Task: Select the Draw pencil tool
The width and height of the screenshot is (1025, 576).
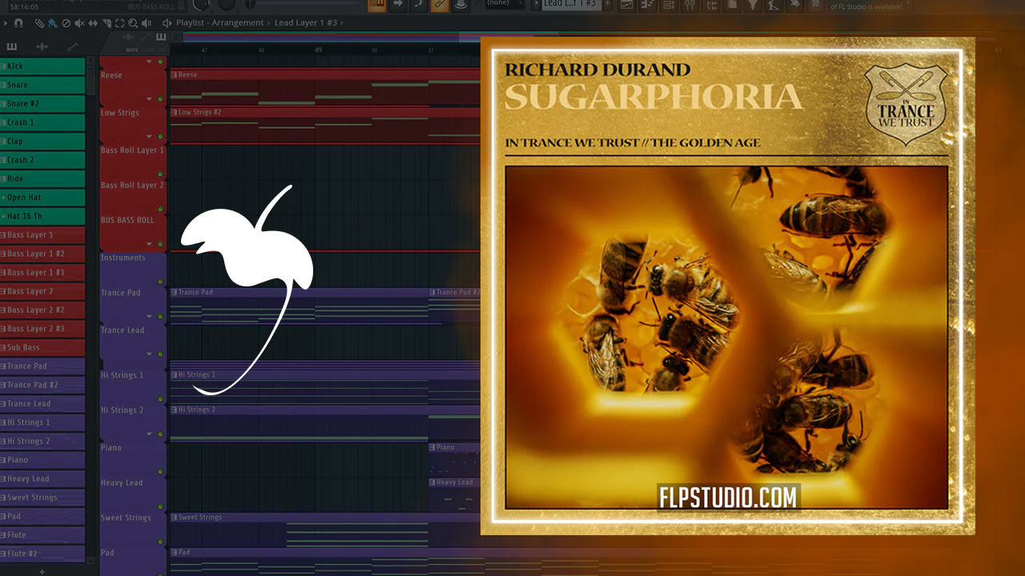Action: pyautogui.click(x=39, y=23)
